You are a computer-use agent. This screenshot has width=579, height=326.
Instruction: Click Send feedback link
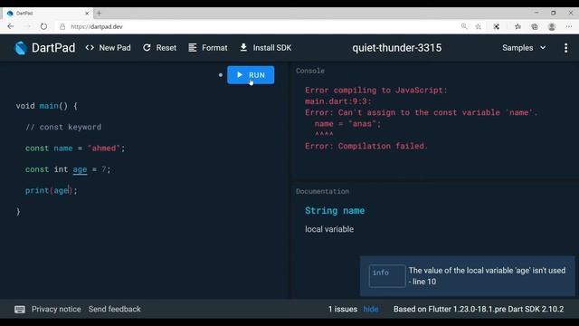click(x=115, y=309)
